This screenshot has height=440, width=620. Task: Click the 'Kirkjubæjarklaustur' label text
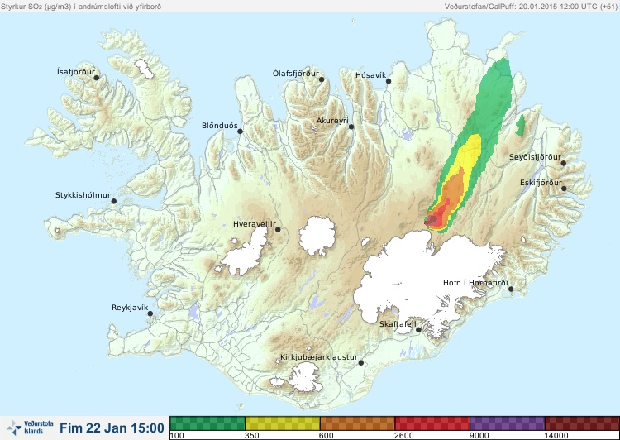tap(319, 357)
